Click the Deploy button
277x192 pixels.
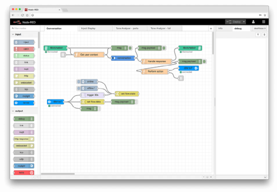click(x=234, y=22)
